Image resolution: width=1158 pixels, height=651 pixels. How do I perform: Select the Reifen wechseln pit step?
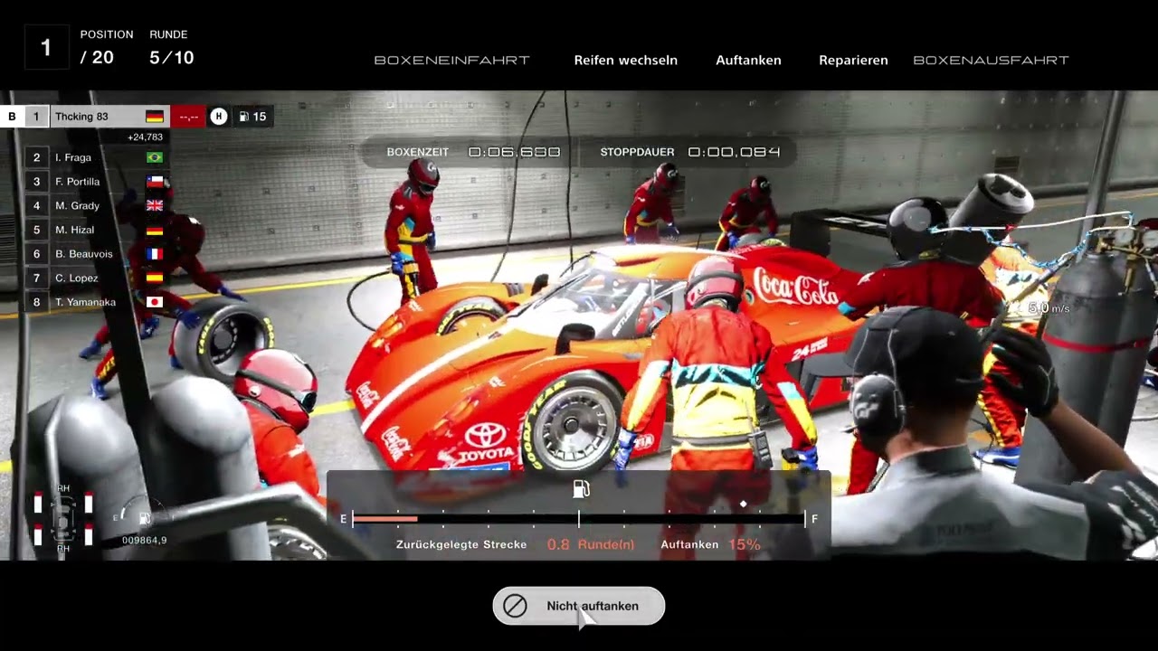coord(626,61)
